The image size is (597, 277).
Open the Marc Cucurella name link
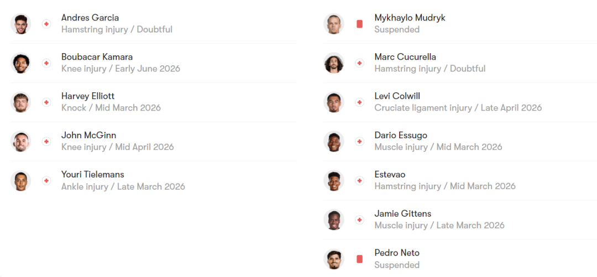click(405, 57)
